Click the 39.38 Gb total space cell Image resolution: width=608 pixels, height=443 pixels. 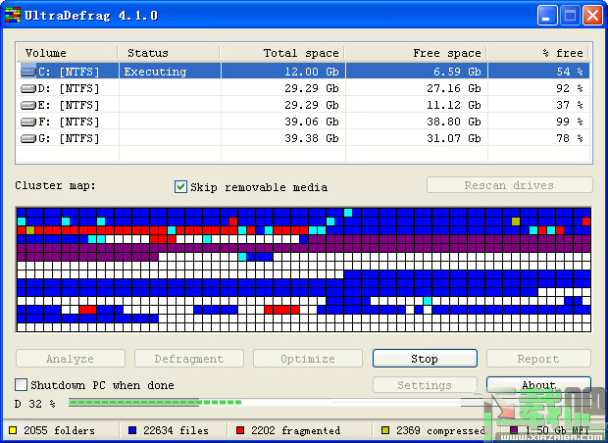point(283,139)
